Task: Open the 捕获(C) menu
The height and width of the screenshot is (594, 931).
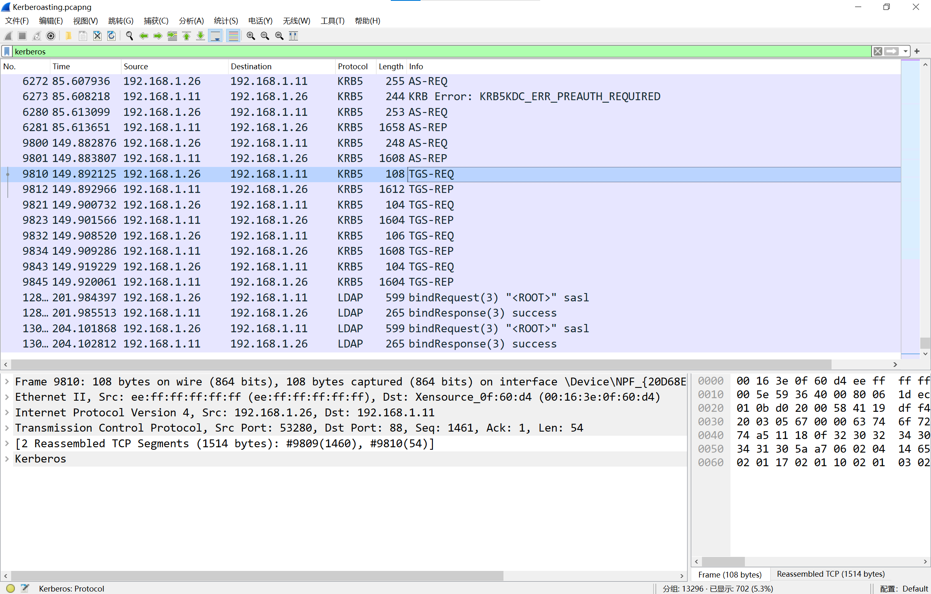Action: pyautogui.click(x=156, y=21)
